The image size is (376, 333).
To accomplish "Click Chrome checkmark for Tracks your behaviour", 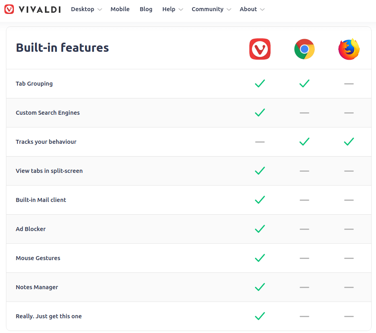I will [x=304, y=141].
